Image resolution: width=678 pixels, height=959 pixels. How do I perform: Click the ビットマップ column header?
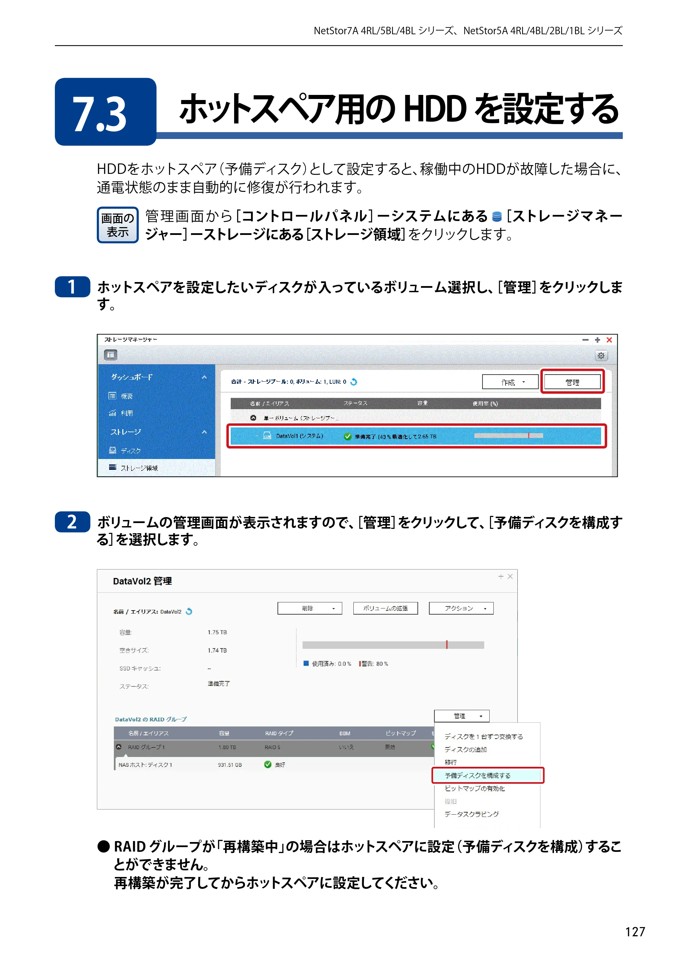[x=400, y=733]
